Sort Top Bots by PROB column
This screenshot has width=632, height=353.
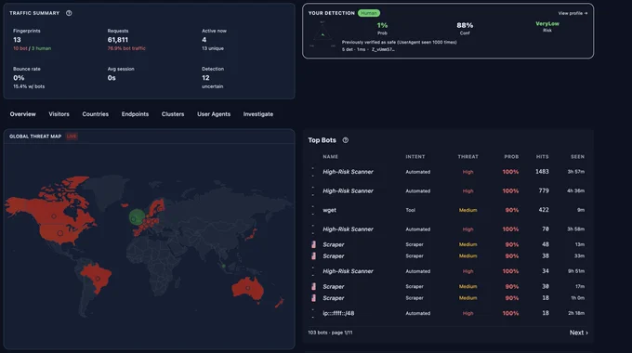point(511,157)
